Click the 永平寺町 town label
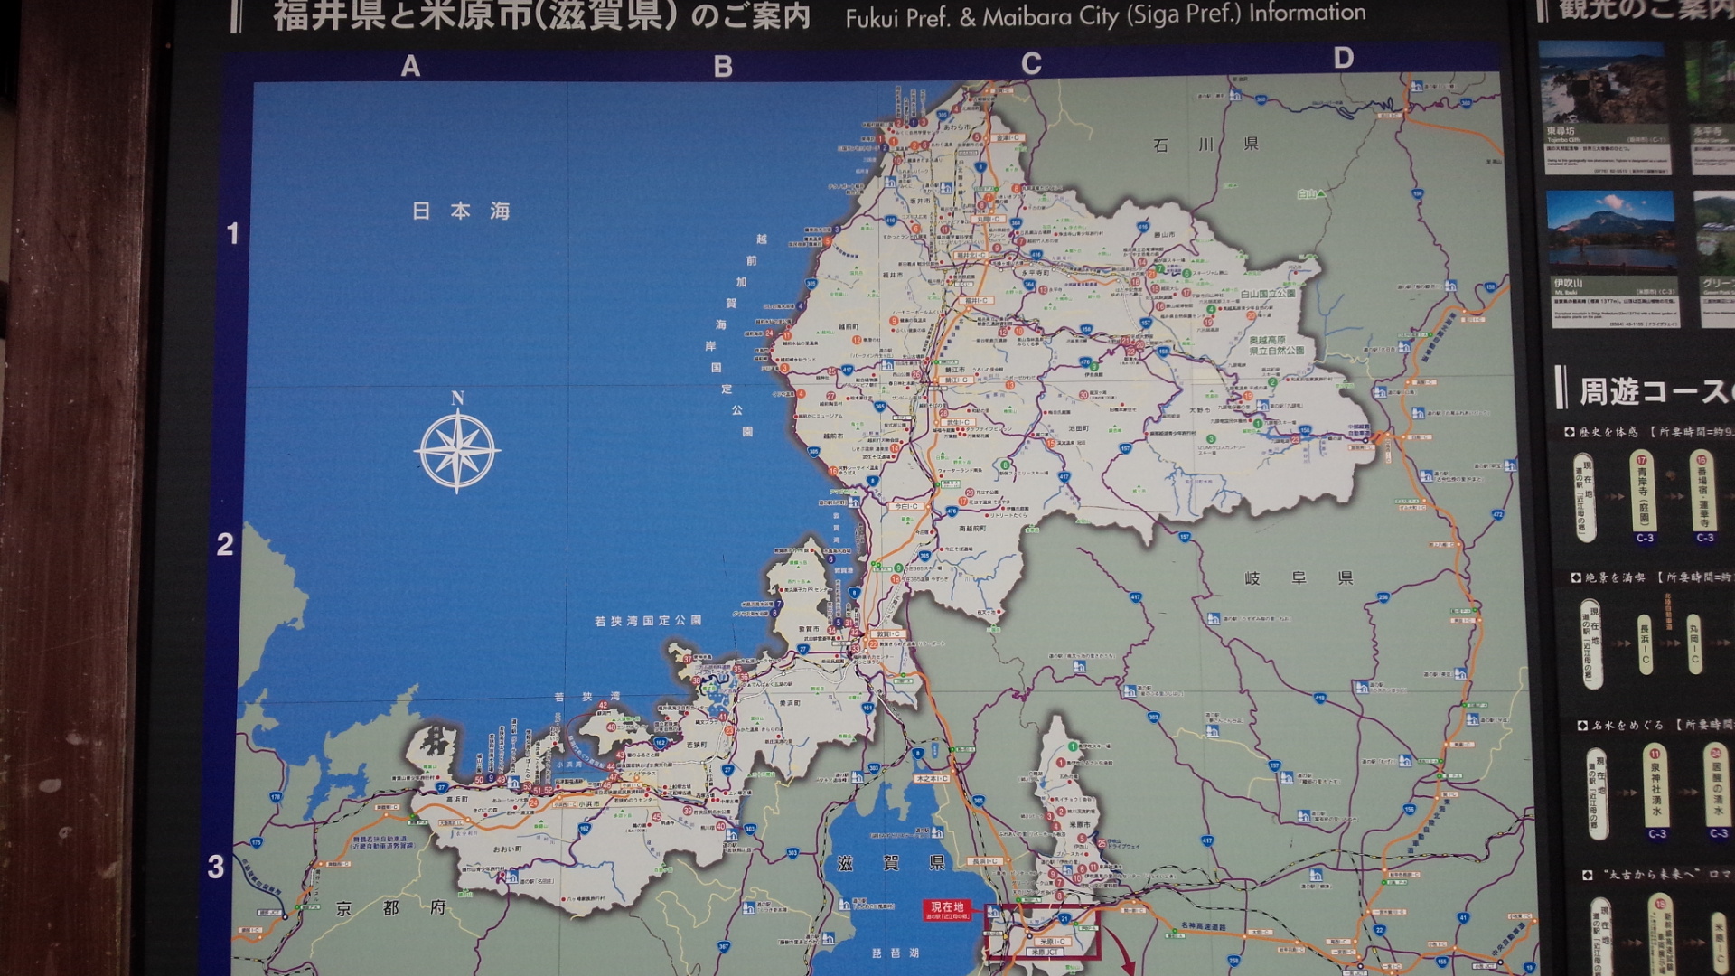This screenshot has width=1735, height=976. [x=1036, y=272]
